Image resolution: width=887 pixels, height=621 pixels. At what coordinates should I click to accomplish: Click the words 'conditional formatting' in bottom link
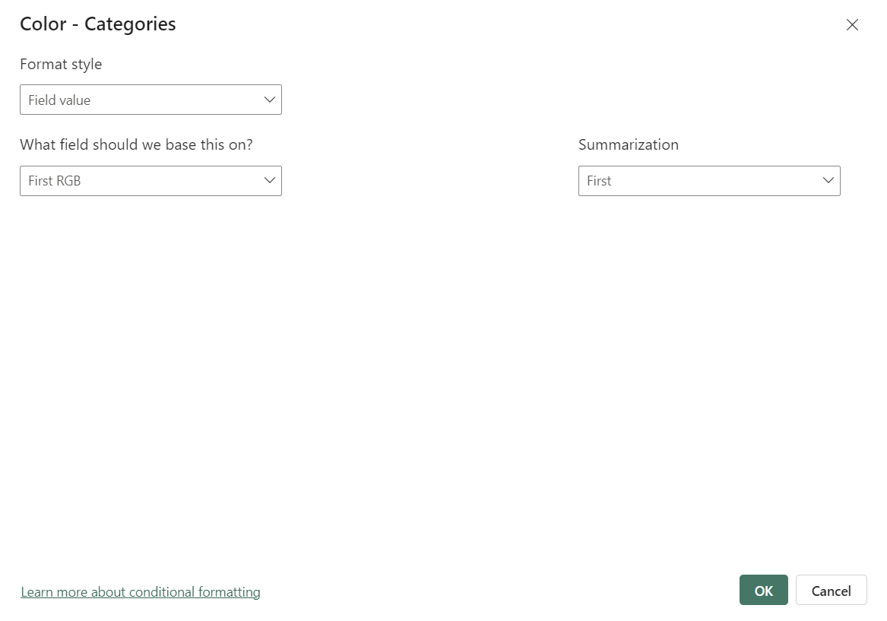[195, 591]
